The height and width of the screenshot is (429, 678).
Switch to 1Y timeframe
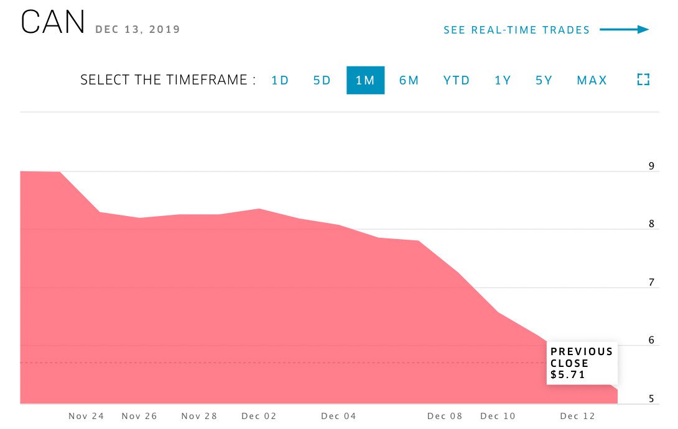coord(503,80)
